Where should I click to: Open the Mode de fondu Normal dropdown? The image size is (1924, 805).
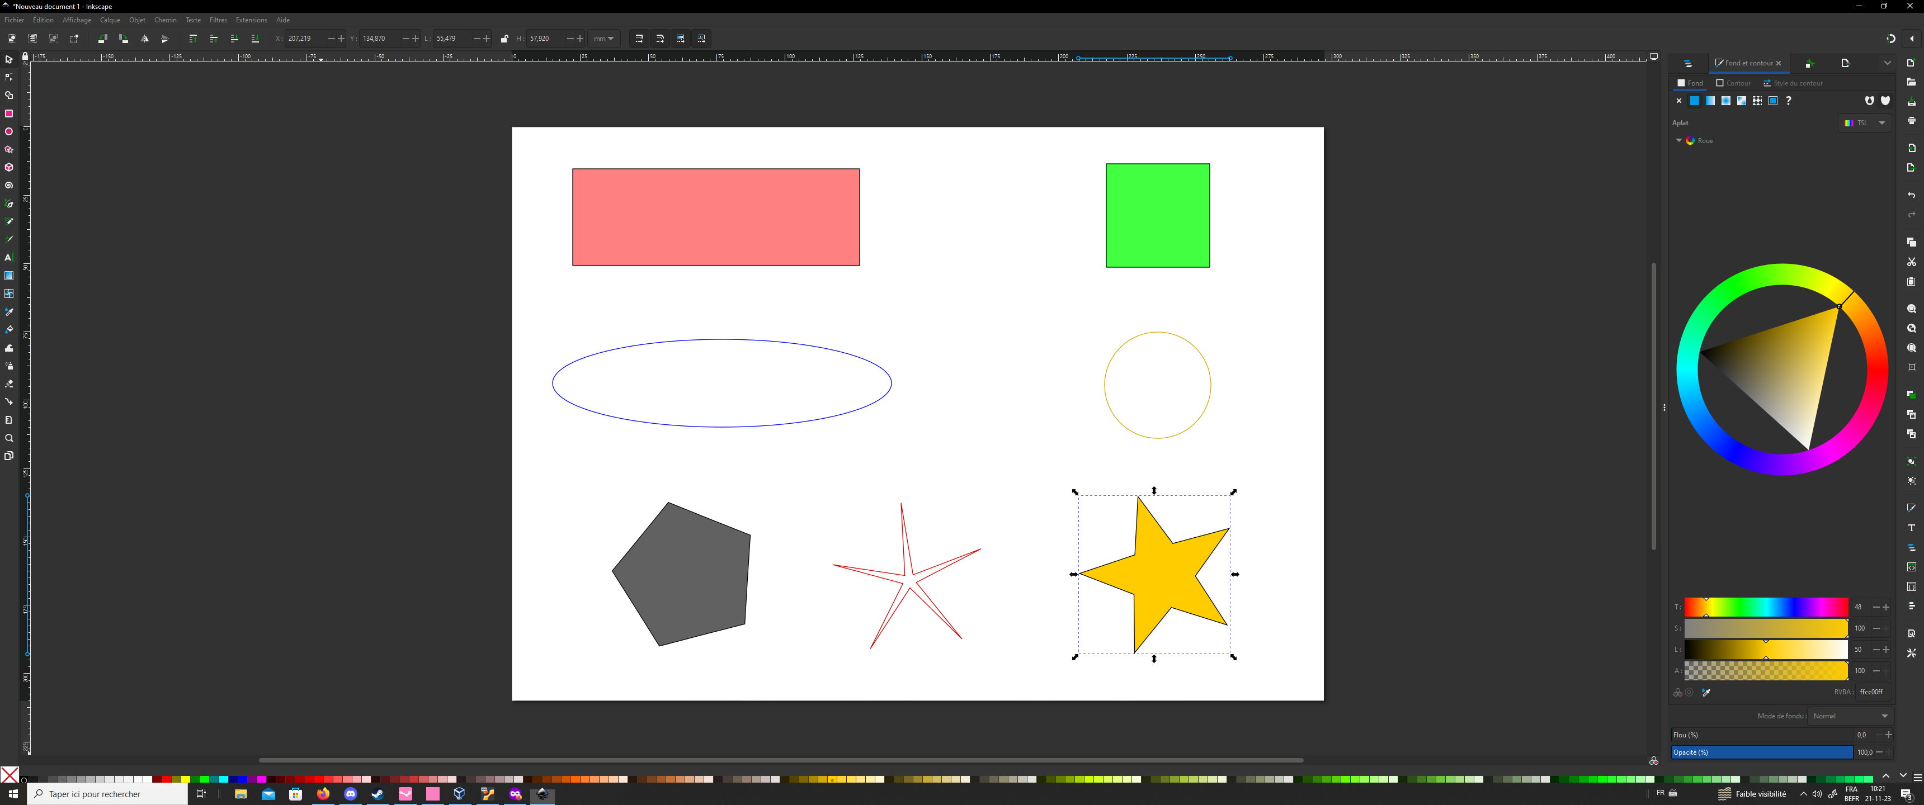(x=1850, y=716)
